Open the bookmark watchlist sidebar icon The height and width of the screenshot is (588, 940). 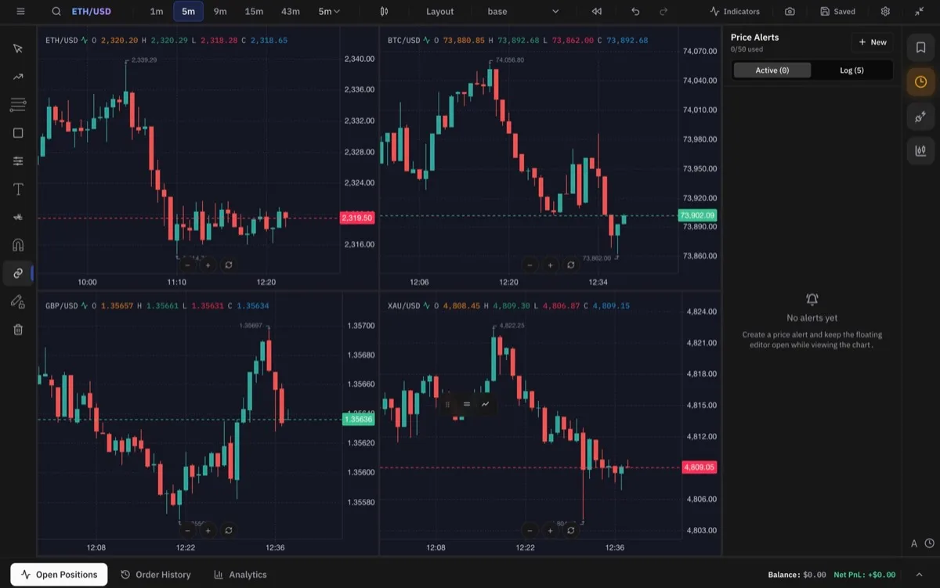(x=921, y=48)
